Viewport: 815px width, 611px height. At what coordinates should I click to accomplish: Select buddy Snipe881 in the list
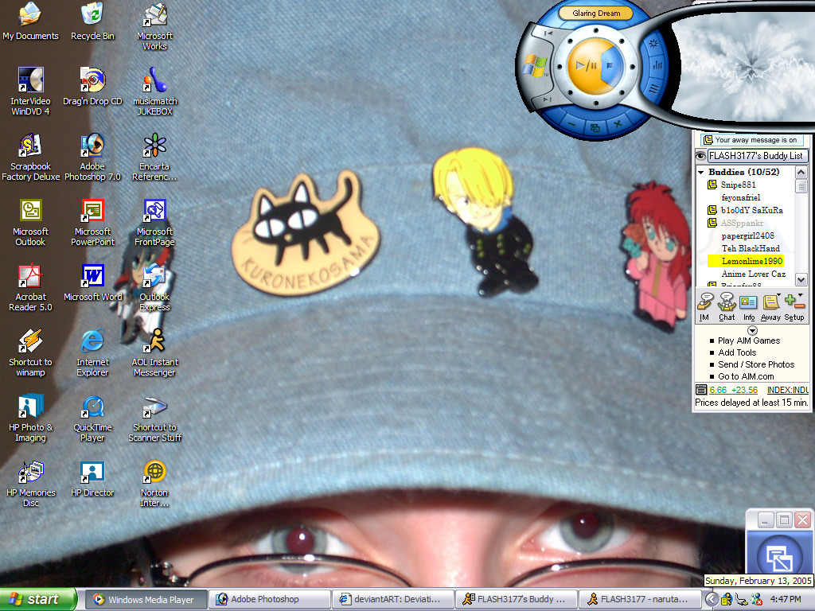pos(738,185)
